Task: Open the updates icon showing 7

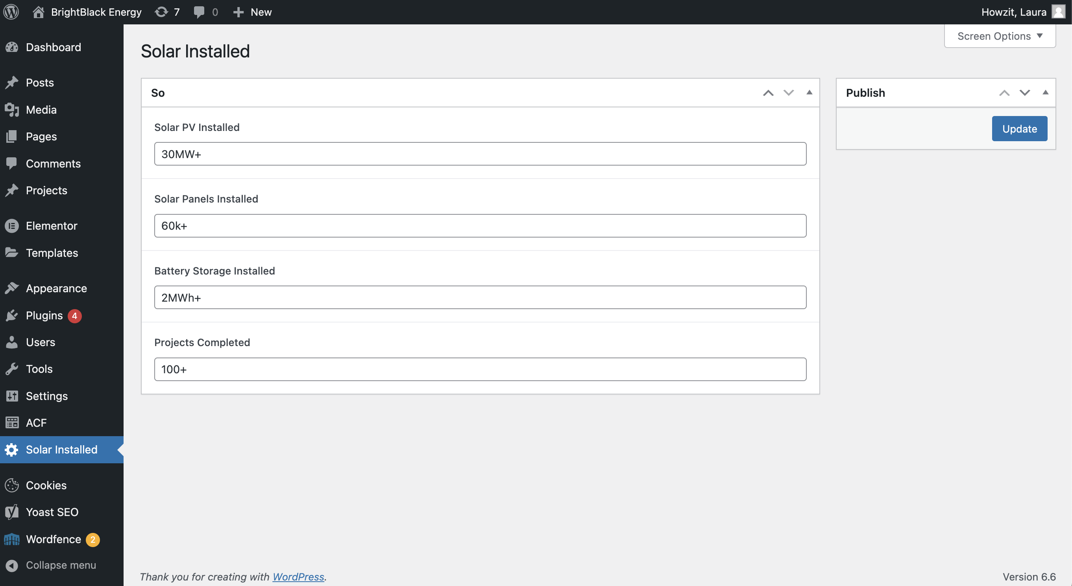Action: [161, 12]
